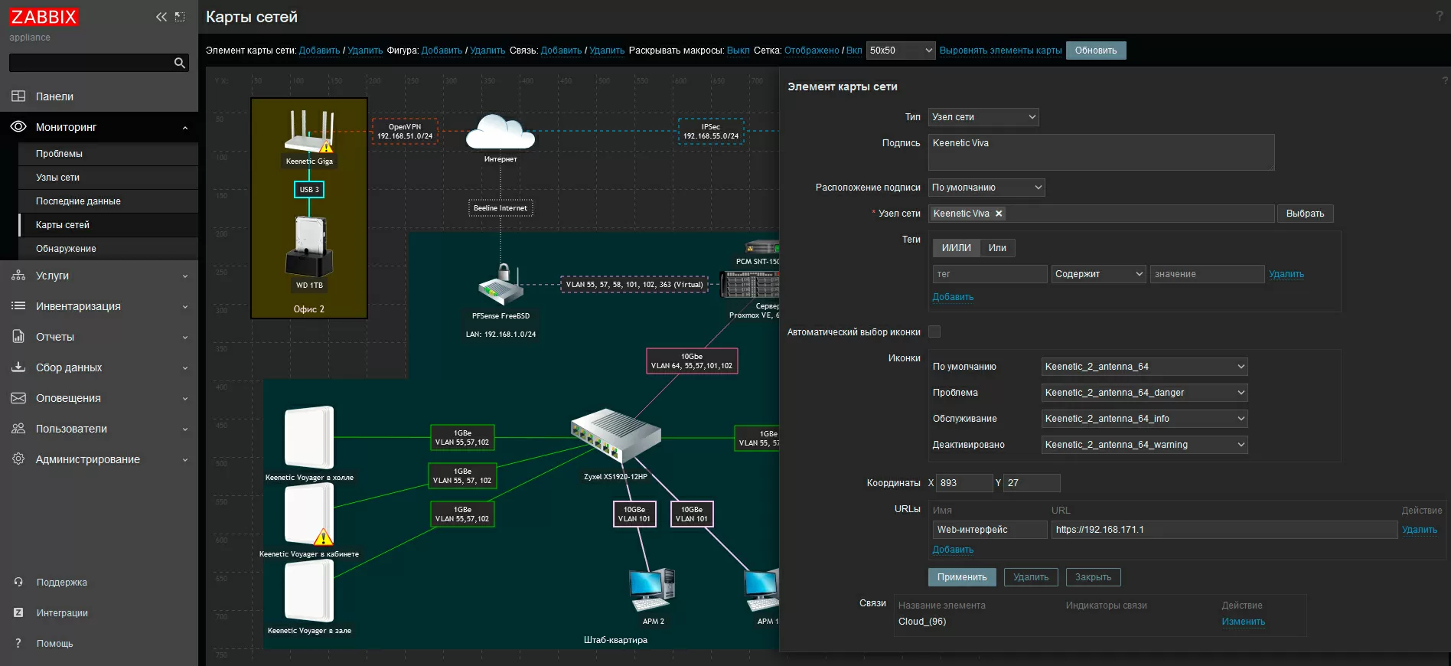Click the Сбор данных download icon

pos(18,367)
